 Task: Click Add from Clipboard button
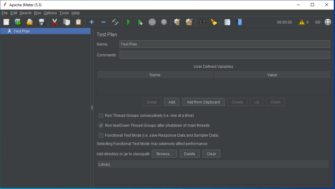point(203,102)
